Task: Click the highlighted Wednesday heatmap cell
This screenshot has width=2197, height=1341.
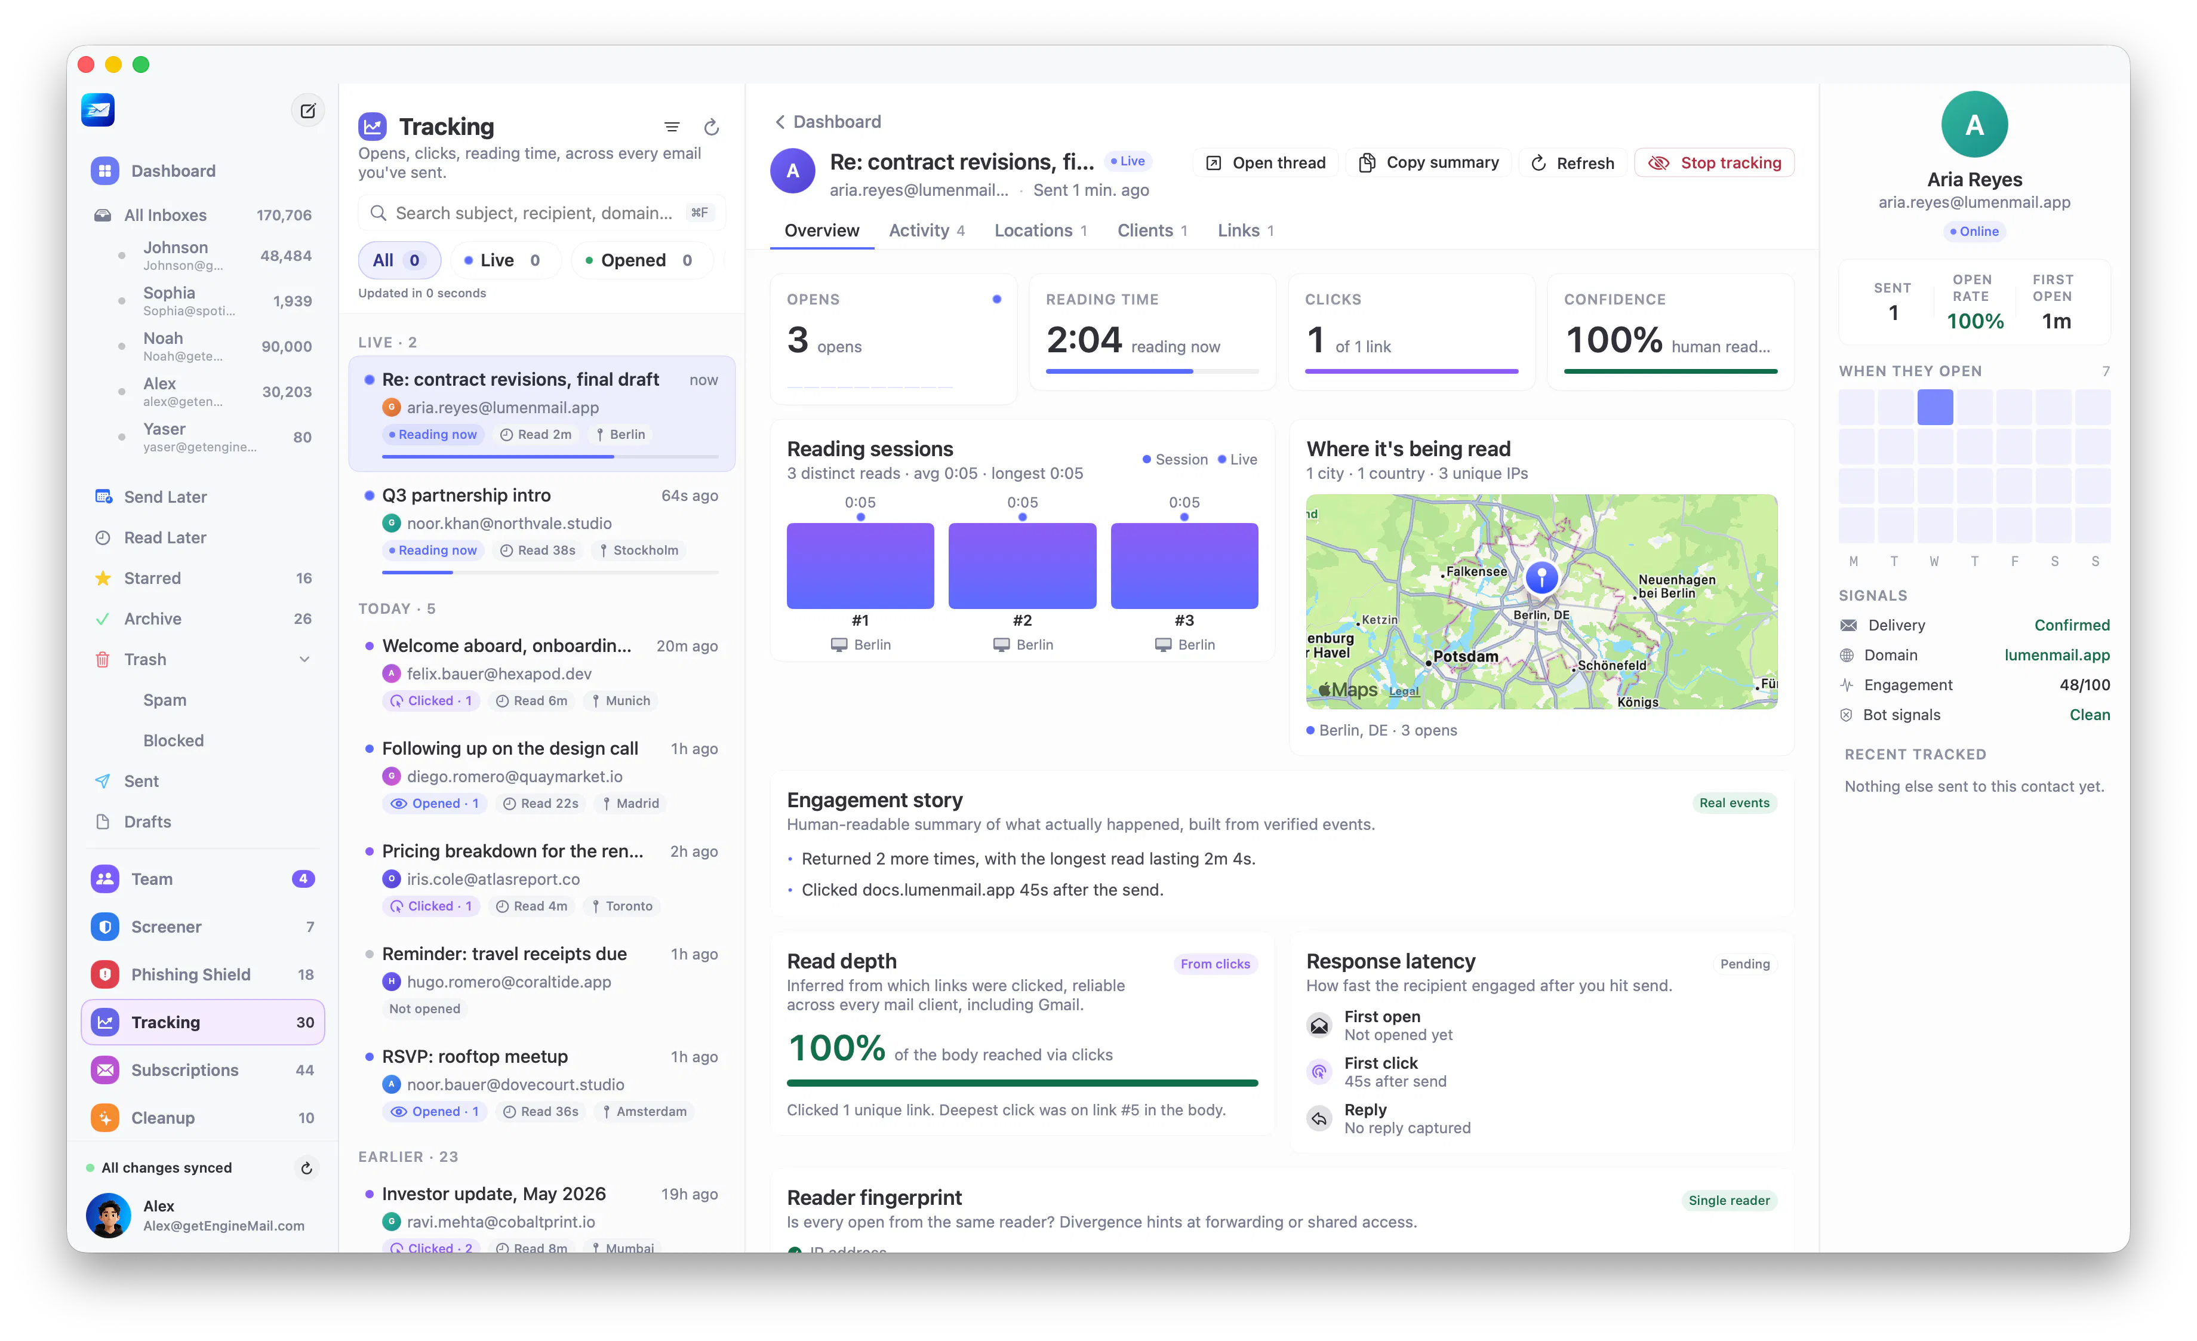Action: 1935,407
